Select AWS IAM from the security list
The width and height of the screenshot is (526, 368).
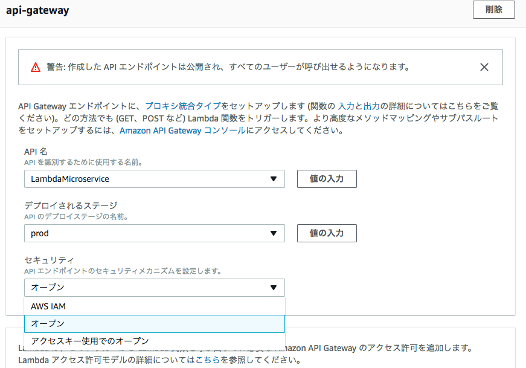pyautogui.click(x=48, y=306)
